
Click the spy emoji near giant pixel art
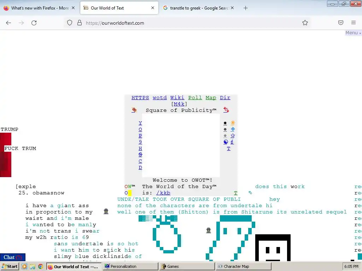tap(209, 230)
